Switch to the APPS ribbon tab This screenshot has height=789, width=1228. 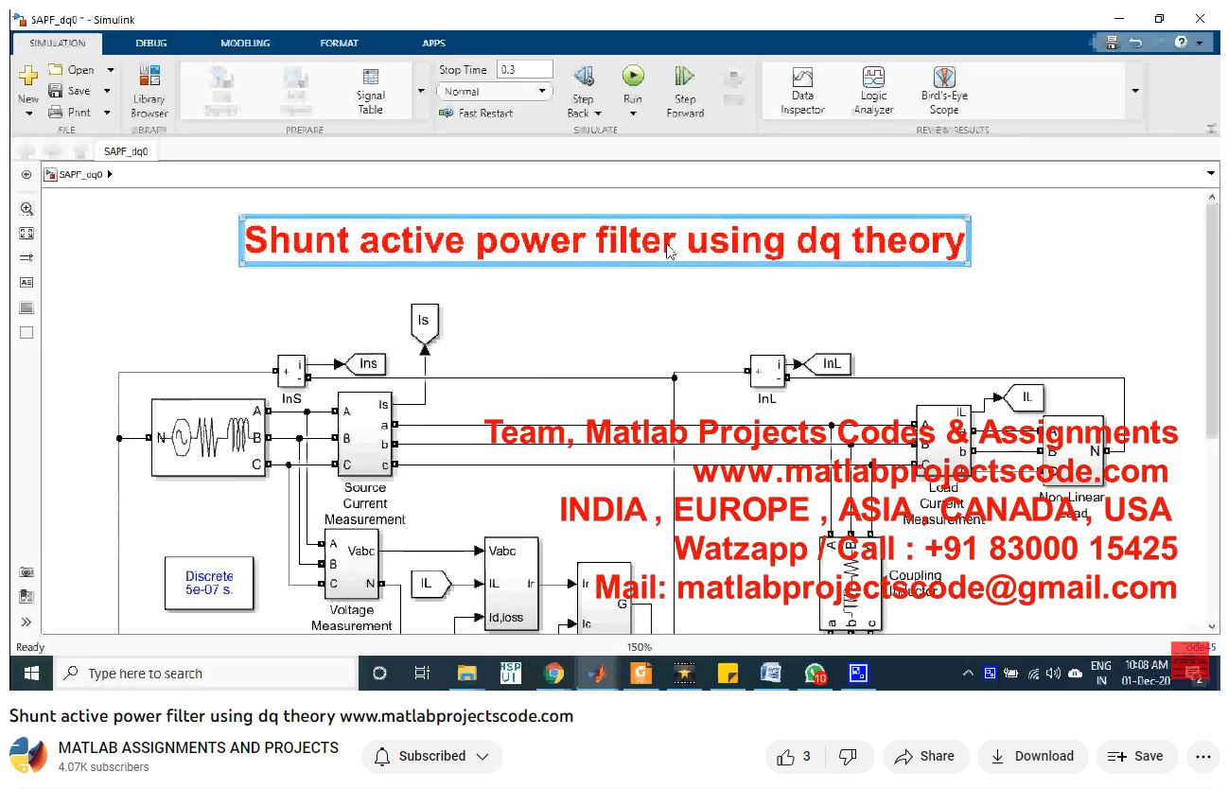tap(433, 43)
